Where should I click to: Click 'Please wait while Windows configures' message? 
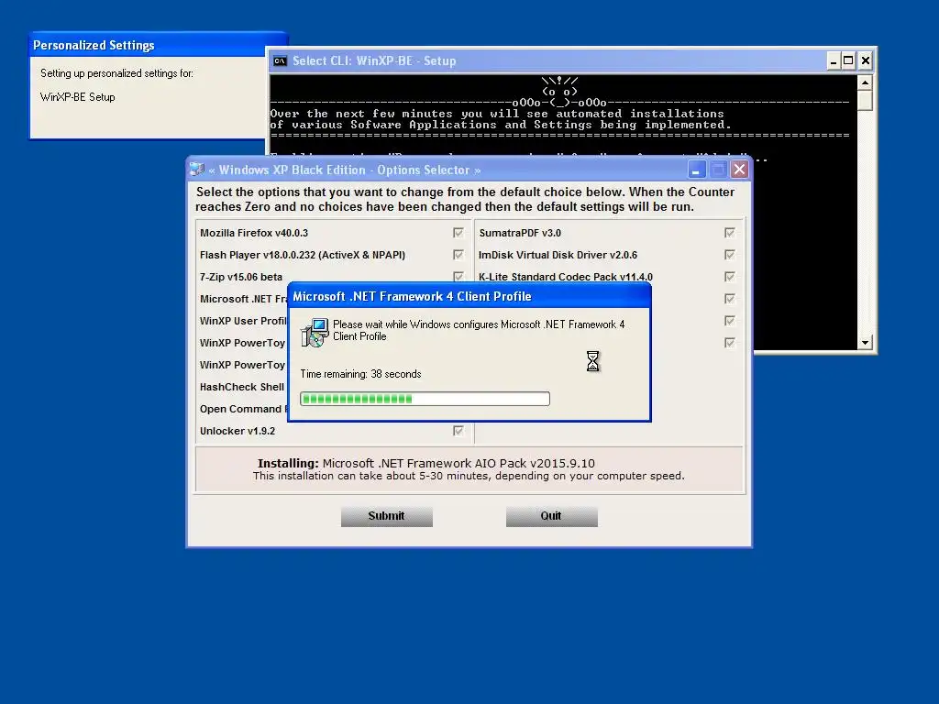pyautogui.click(x=479, y=330)
